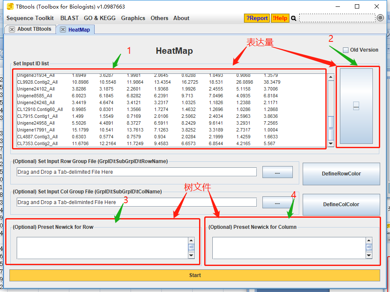This screenshot has width=390, height=292.
Task: Click the TBtools app icon in title bar
Action: [x=10, y=6]
